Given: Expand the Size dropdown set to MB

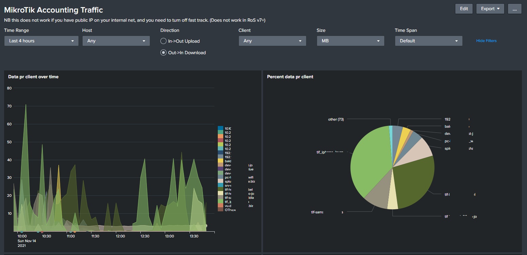Looking at the screenshot, I should tap(351, 41).
